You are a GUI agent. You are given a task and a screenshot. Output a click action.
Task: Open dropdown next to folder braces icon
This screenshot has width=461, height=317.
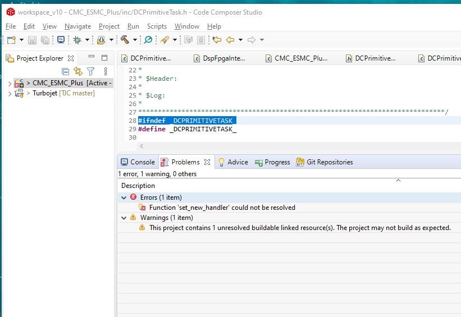coord(111,40)
